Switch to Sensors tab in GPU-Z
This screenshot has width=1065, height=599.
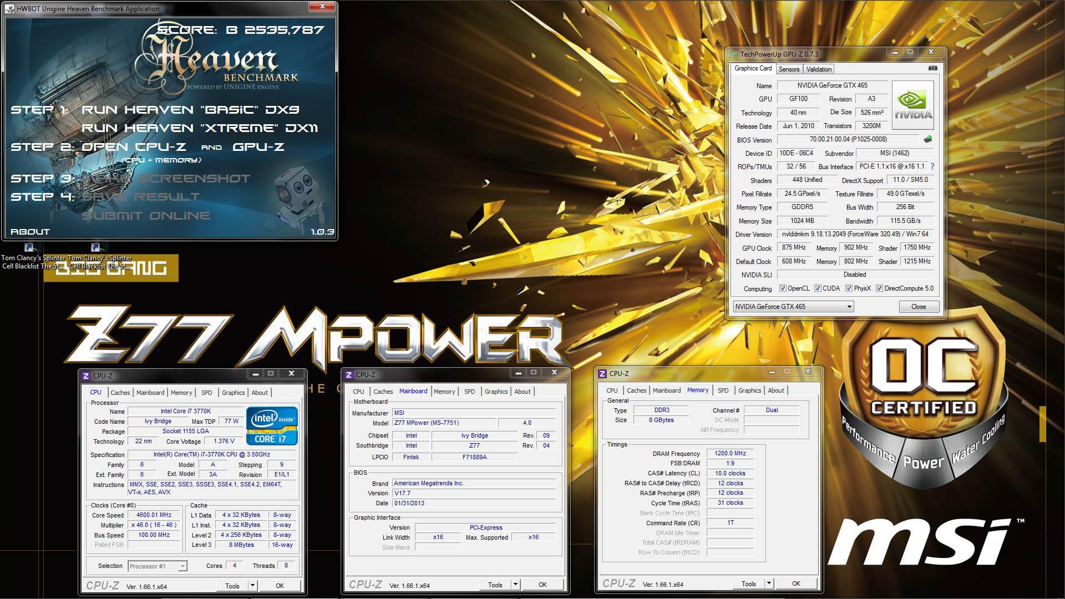[x=789, y=69]
